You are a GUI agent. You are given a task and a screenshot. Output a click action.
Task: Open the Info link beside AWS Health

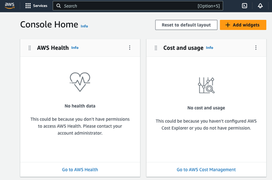pyautogui.click(x=75, y=48)
